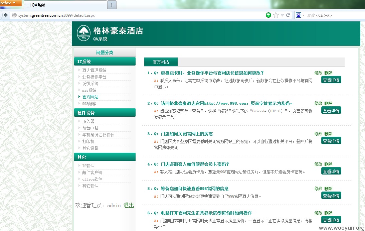Open TS软件 in sidebar
This screenshot has height=231, width=365.
(x=88, y=166)
